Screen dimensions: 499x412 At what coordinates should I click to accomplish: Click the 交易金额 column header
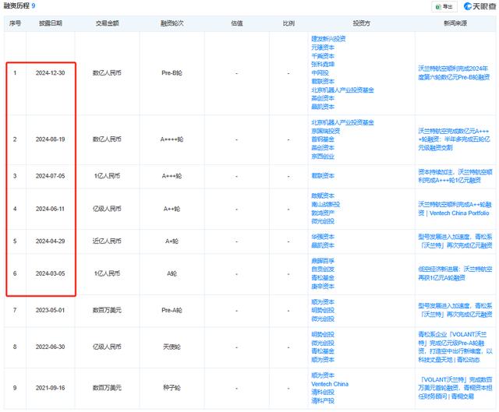108,23
